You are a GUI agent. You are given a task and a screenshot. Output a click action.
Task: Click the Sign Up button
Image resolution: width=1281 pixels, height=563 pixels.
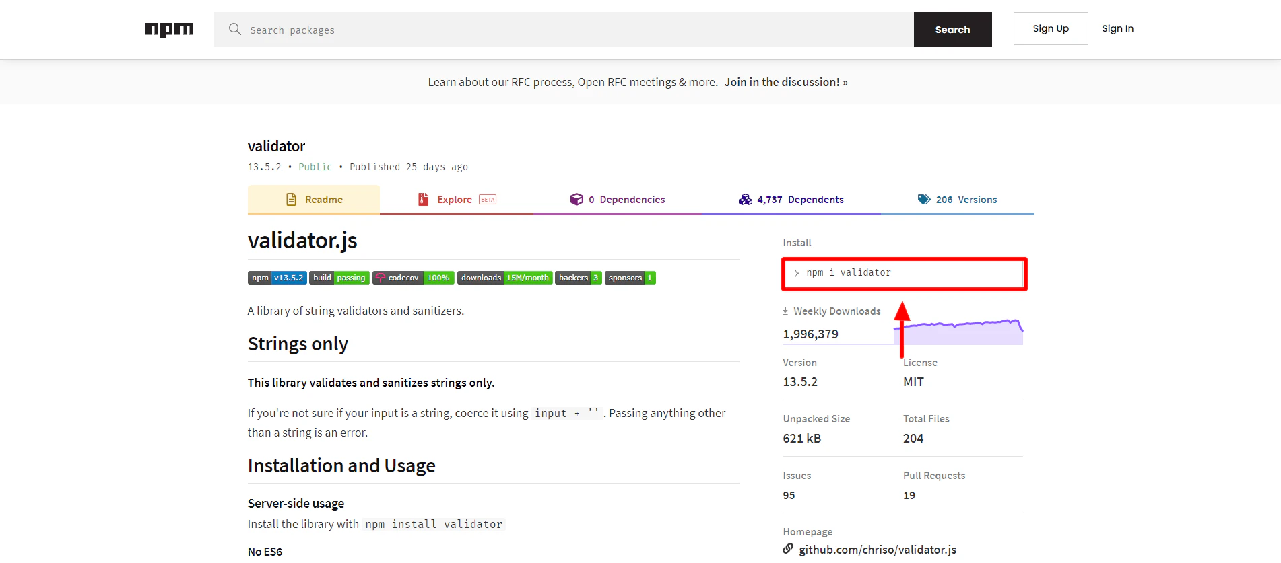(x=1051, y=28)
